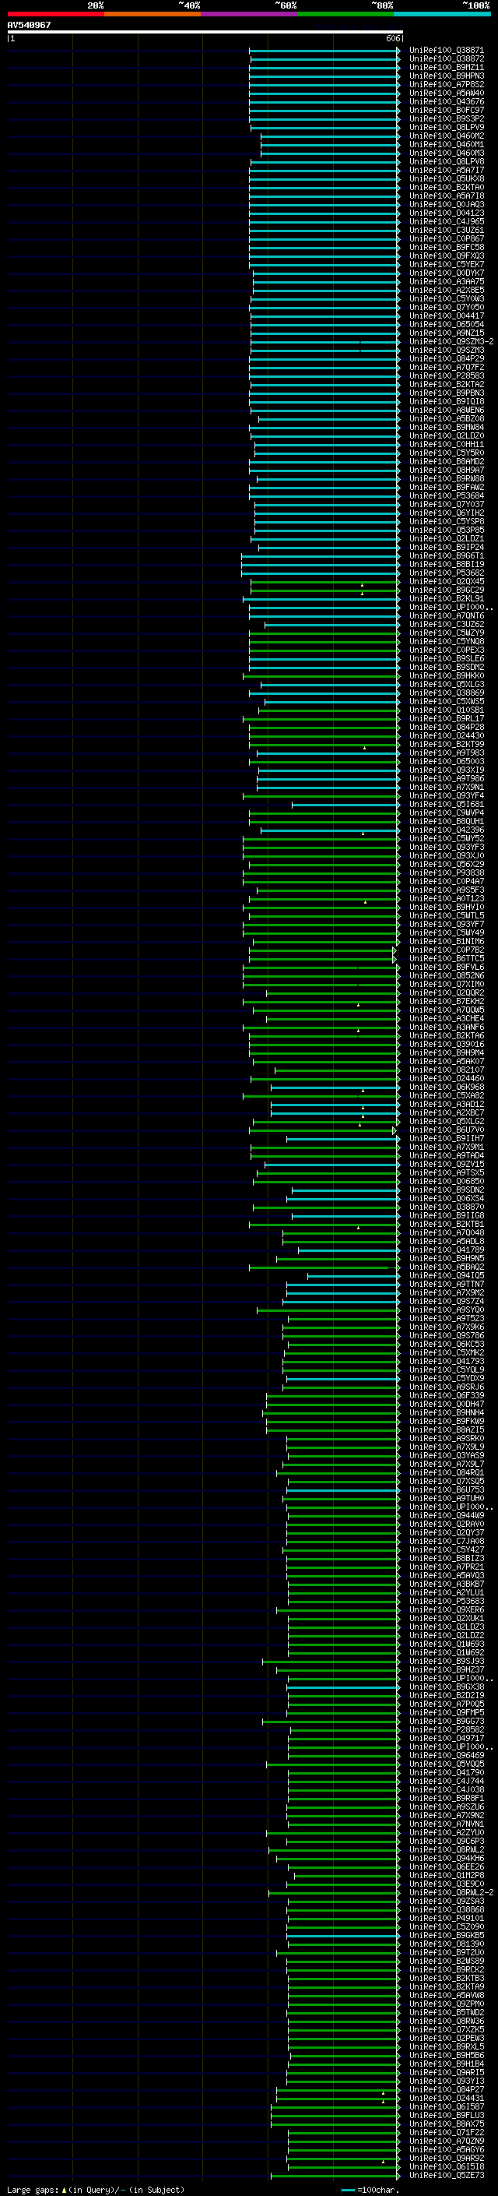Select the UniRef100_P53684 label
The height and width of the screenshot is (2196, 498).
(x=447, y=495)
